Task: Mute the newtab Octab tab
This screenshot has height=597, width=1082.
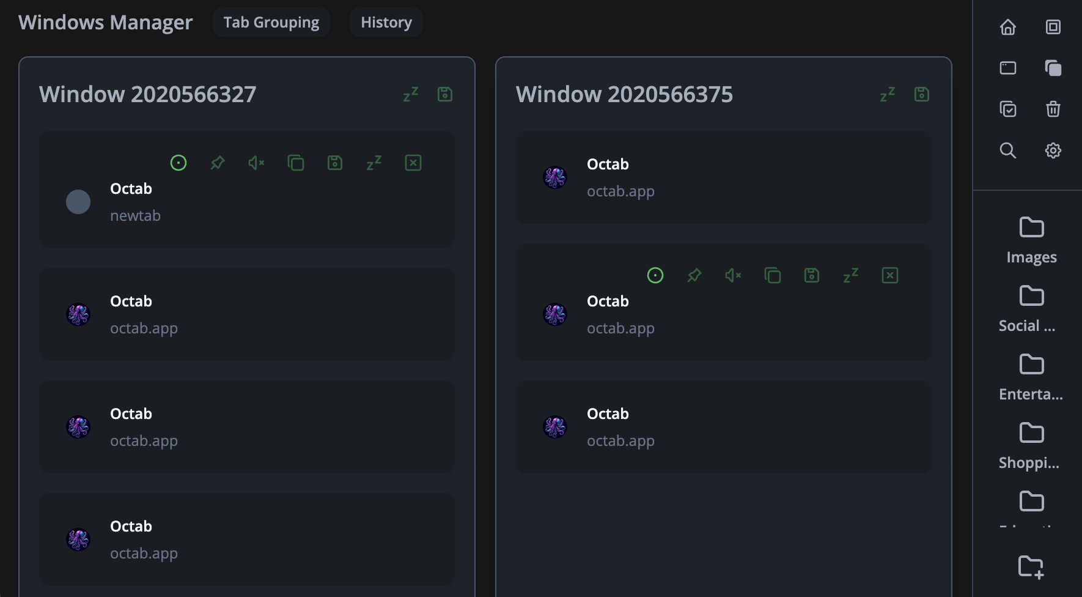Action: click(256, 163)
